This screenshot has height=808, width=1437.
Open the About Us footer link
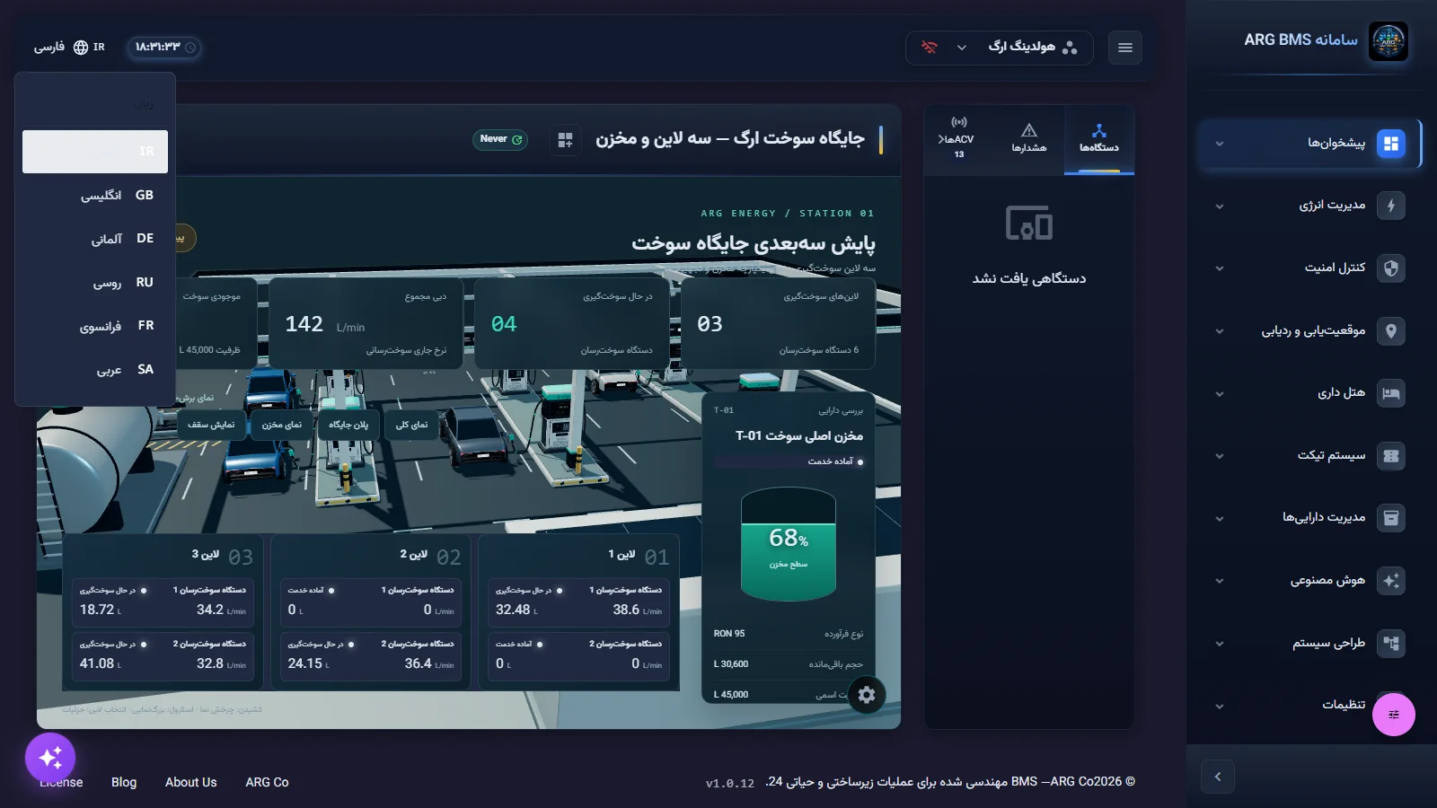pos(191,782)
